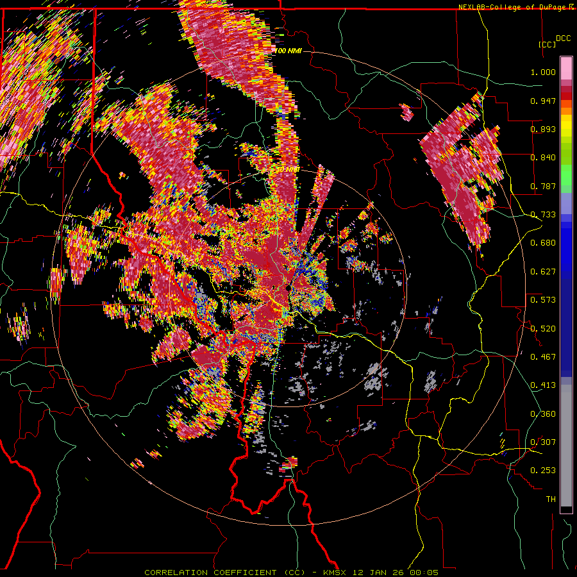Click the 0.787 legend value
This screenshot has width=577, height=577.
coord(543,186)
